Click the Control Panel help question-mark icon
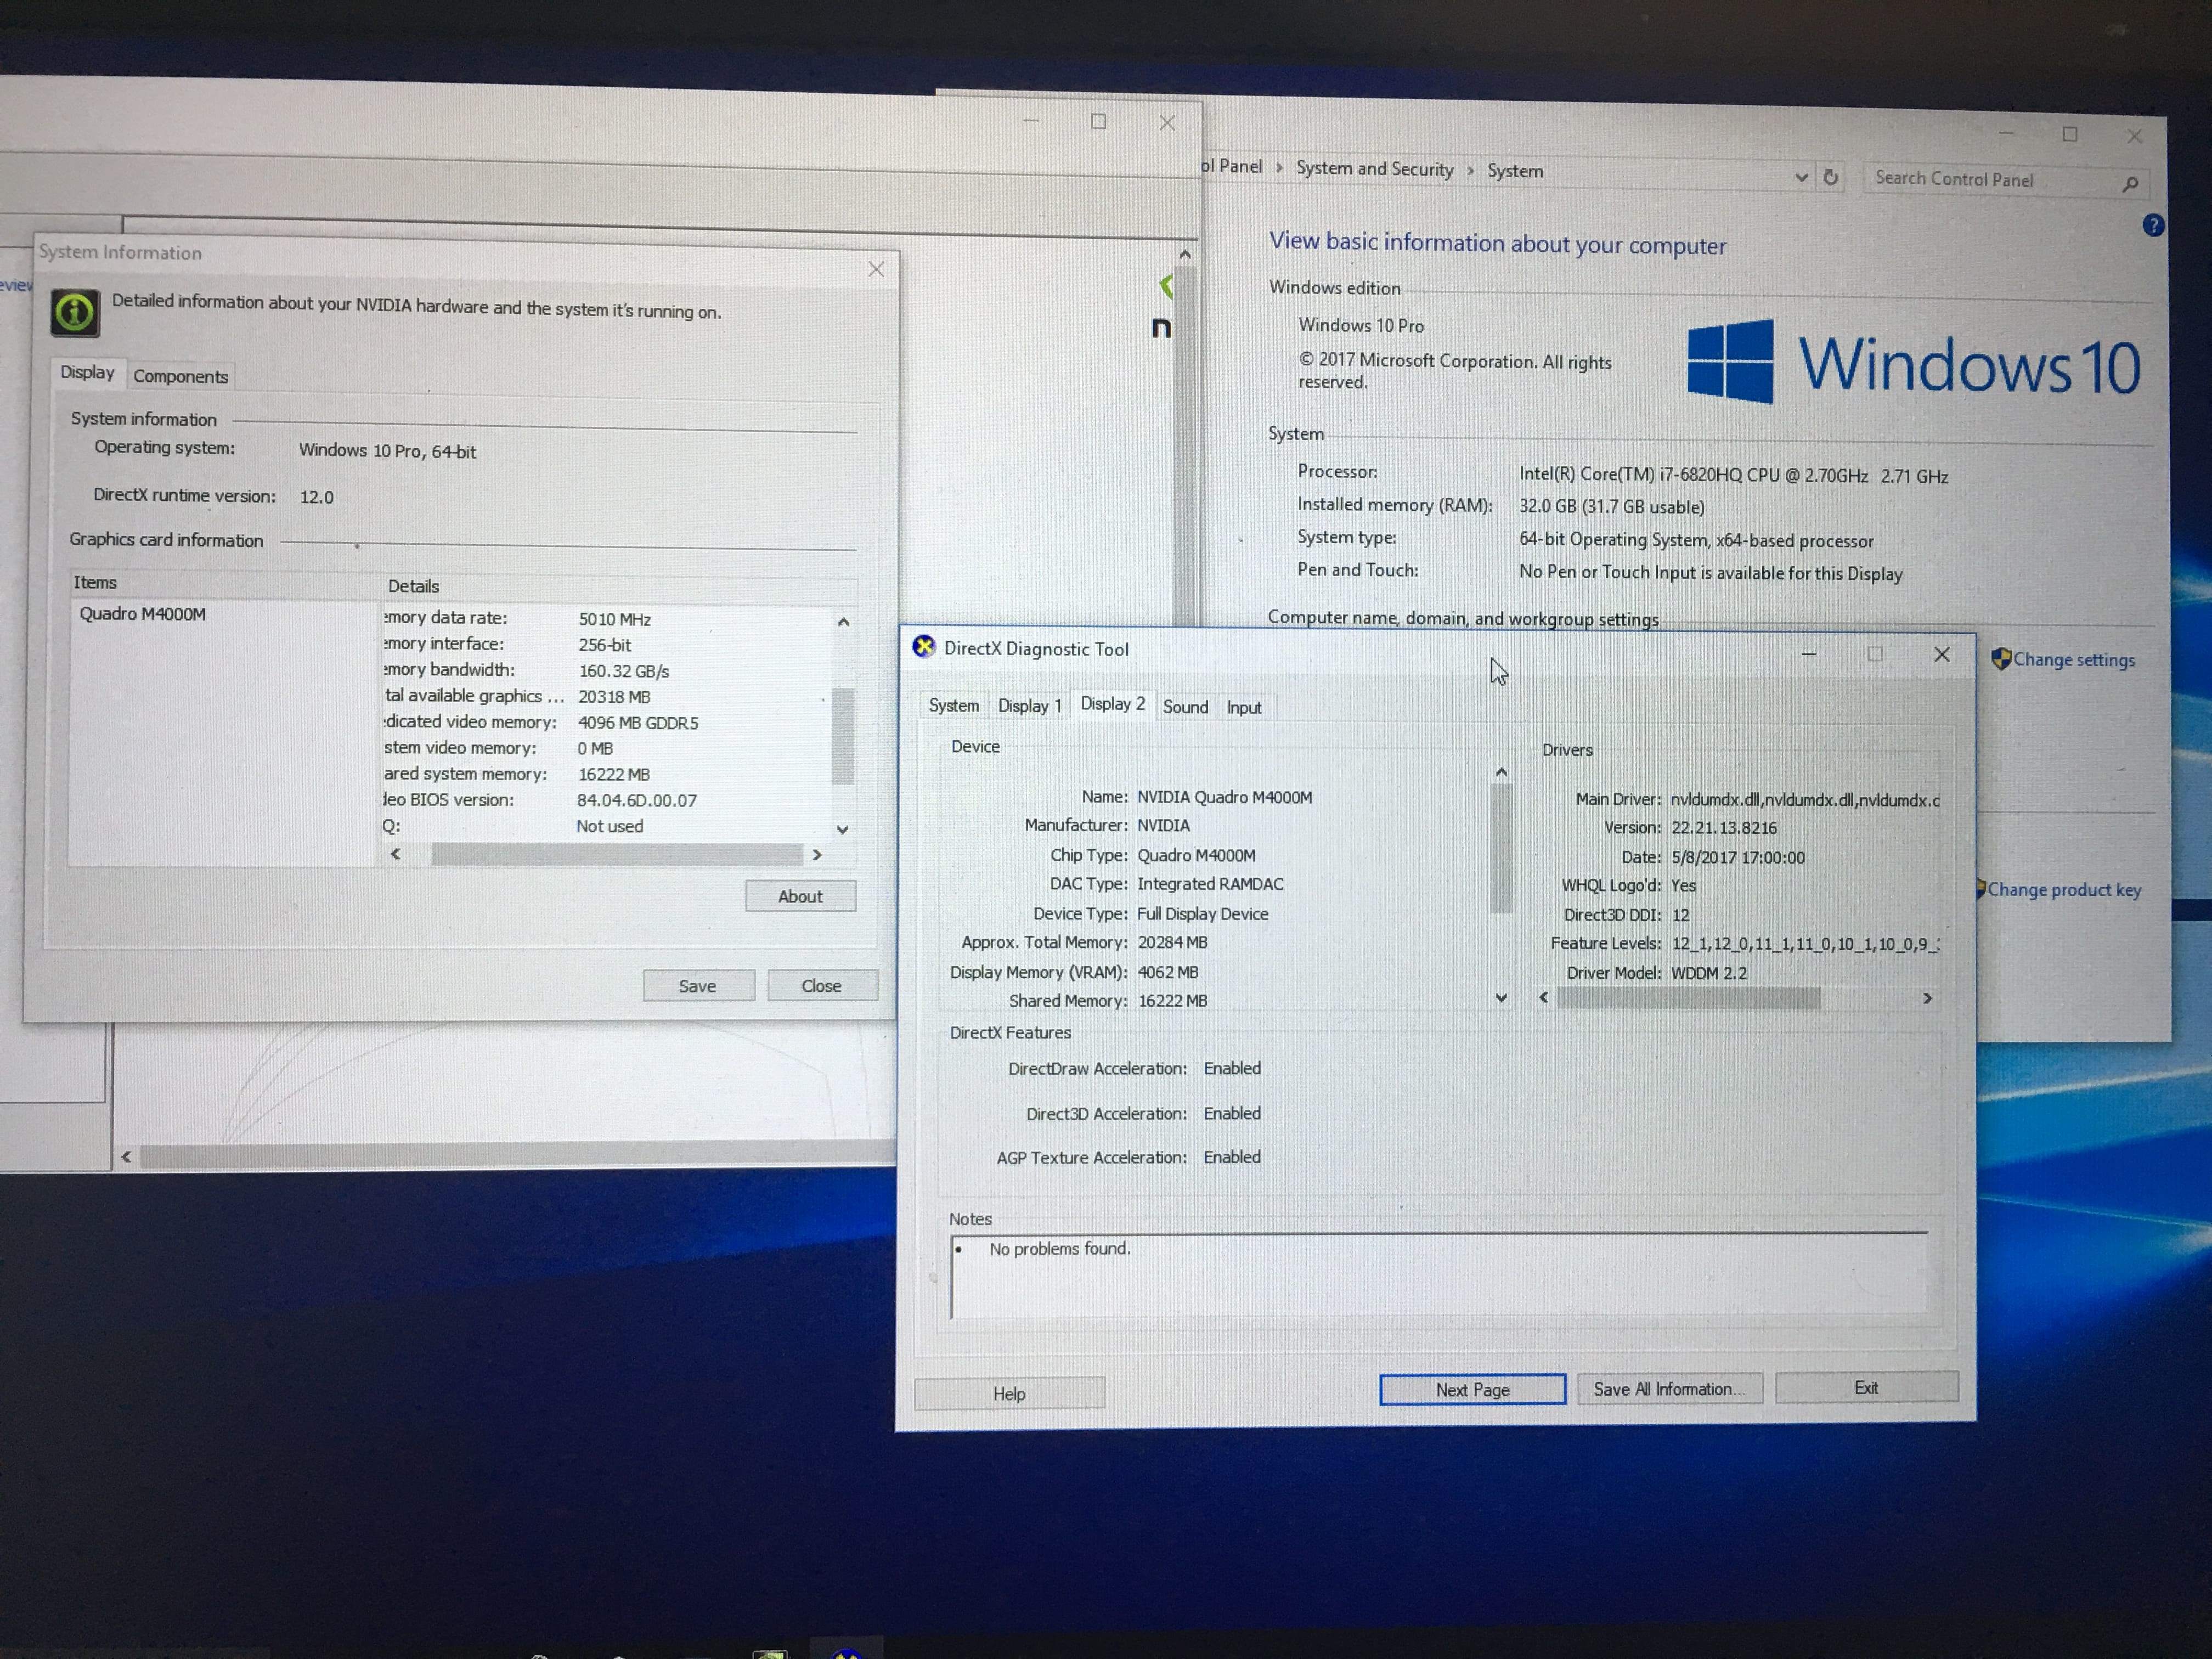The width and height of the screenshot is (2212, 1659). coord(2153,226)
